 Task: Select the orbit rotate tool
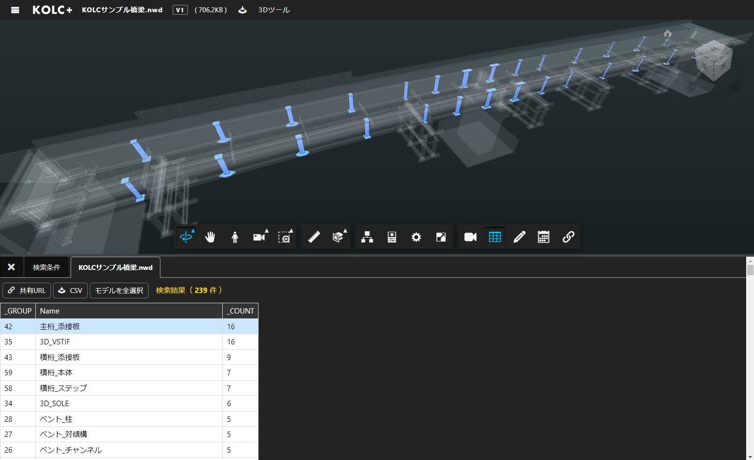[x=186, y=237]
